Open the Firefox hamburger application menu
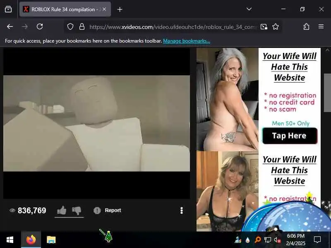 click(321, 26)
